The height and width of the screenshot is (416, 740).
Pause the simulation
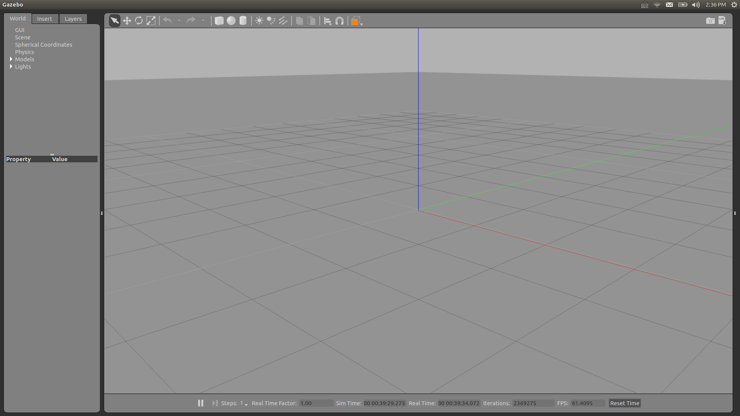point(201,403)
